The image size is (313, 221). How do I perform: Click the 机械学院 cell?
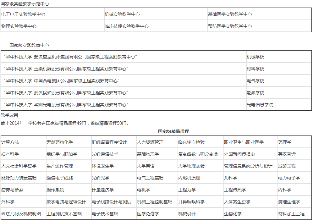279,57
